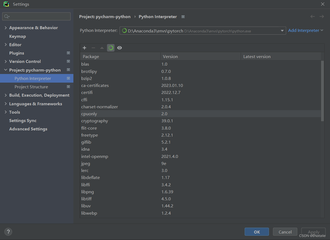Uninstall selected package via the minus icon

point(93,48)
